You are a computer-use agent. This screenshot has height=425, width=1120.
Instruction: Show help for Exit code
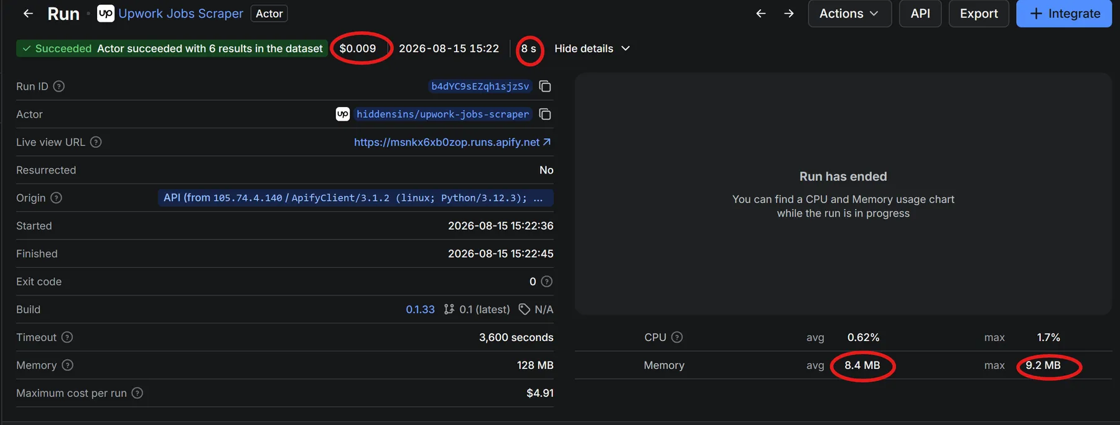[x=547, y=281]
